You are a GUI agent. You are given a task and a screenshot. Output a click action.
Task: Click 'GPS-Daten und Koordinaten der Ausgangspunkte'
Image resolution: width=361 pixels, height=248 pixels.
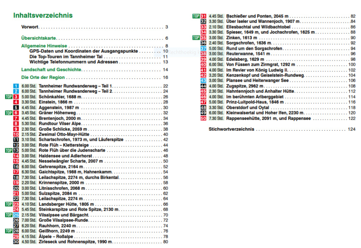(x=83, y=51)
